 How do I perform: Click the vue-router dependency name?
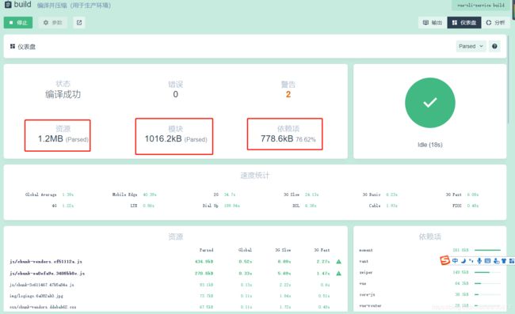tap(370, 305)
